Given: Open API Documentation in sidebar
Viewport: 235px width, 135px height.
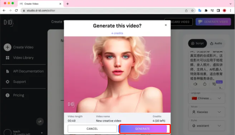Looking at the screenshot, I should pyautogui.click(x=28, y=71).
